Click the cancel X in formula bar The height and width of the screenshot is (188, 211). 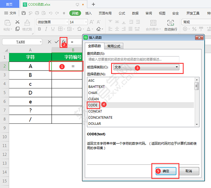click(50, 42)
